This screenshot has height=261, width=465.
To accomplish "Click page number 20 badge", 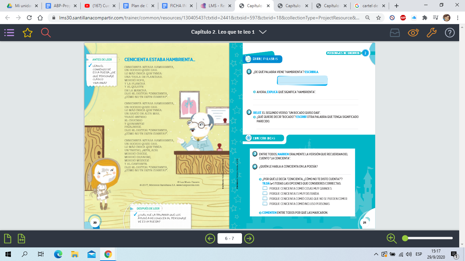I will (x=95, y=223).
